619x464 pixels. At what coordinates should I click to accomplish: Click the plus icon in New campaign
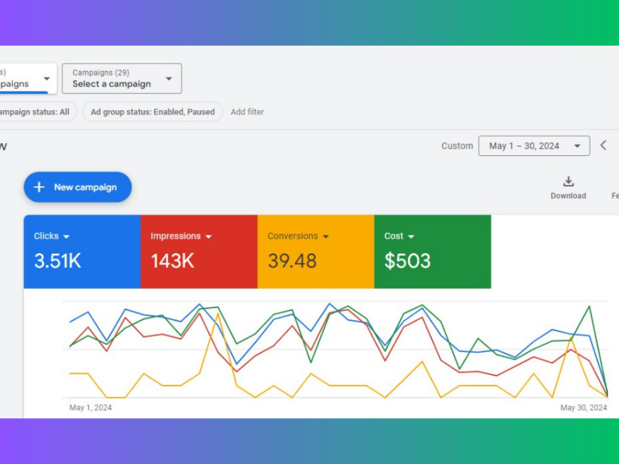(39, 187)
